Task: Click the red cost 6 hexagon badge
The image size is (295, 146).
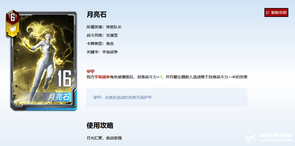Action: click(x=13, y=18)
